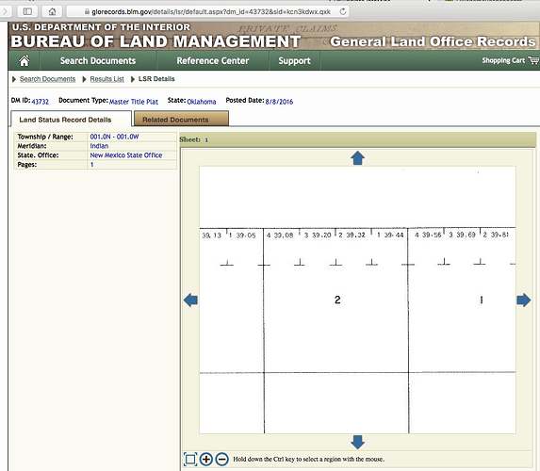Open the Search Documents menu
The width and height of the screenshot is (540, 471).
point(98,61)
